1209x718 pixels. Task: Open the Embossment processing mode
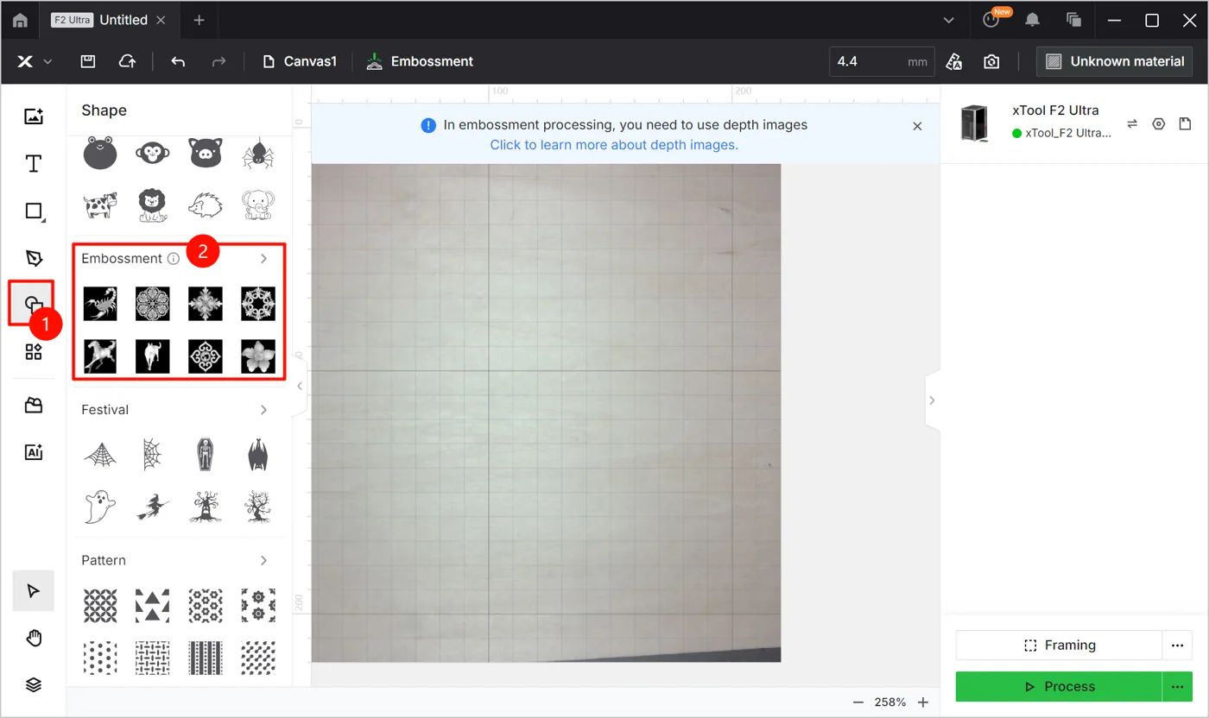(420, 61)
